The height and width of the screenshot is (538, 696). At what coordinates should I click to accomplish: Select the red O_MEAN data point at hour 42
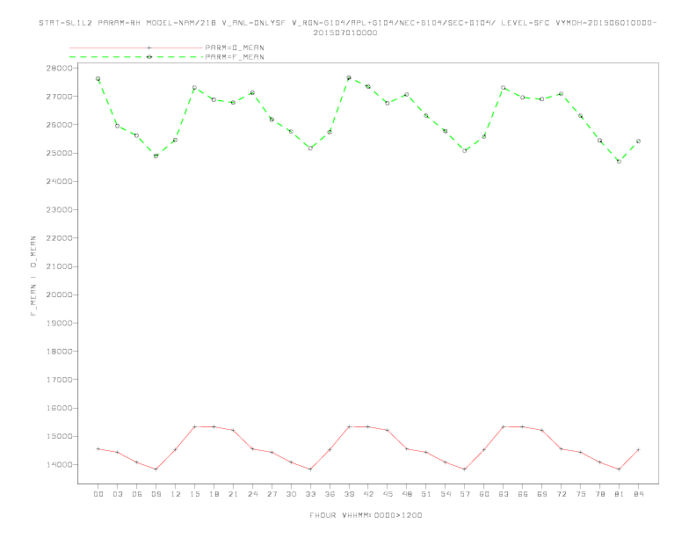[x=368, y=426]
